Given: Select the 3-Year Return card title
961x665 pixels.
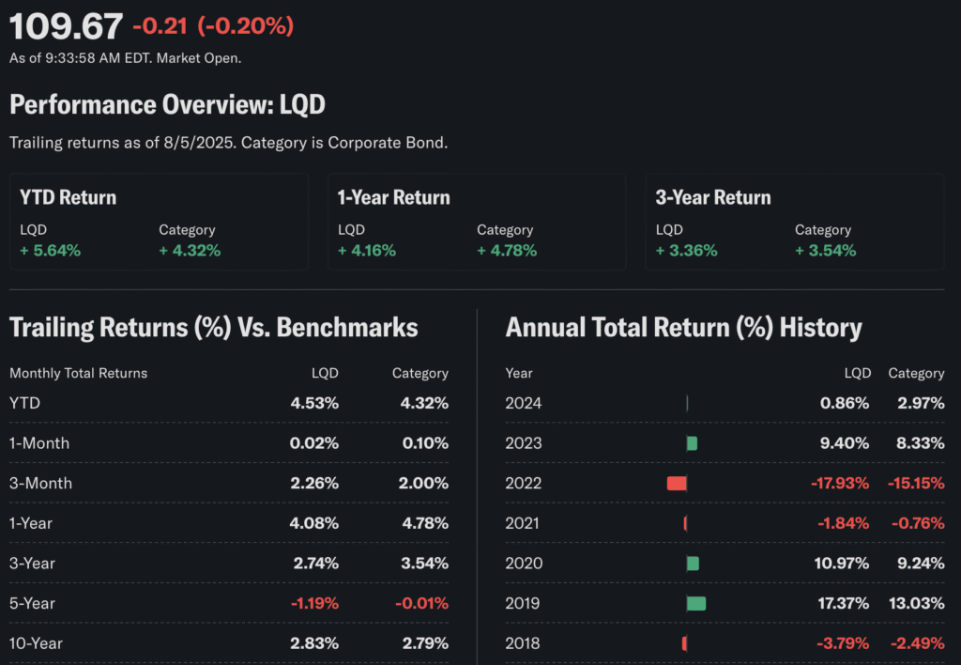Looking at the screenshot, I should (713, 197).
